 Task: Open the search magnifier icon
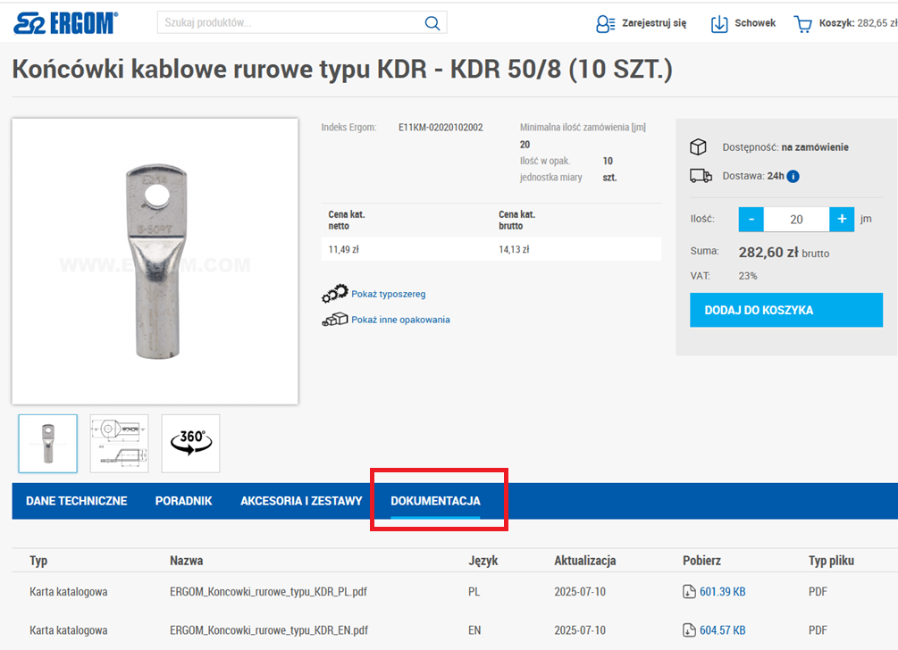click(x=432, y=22)
